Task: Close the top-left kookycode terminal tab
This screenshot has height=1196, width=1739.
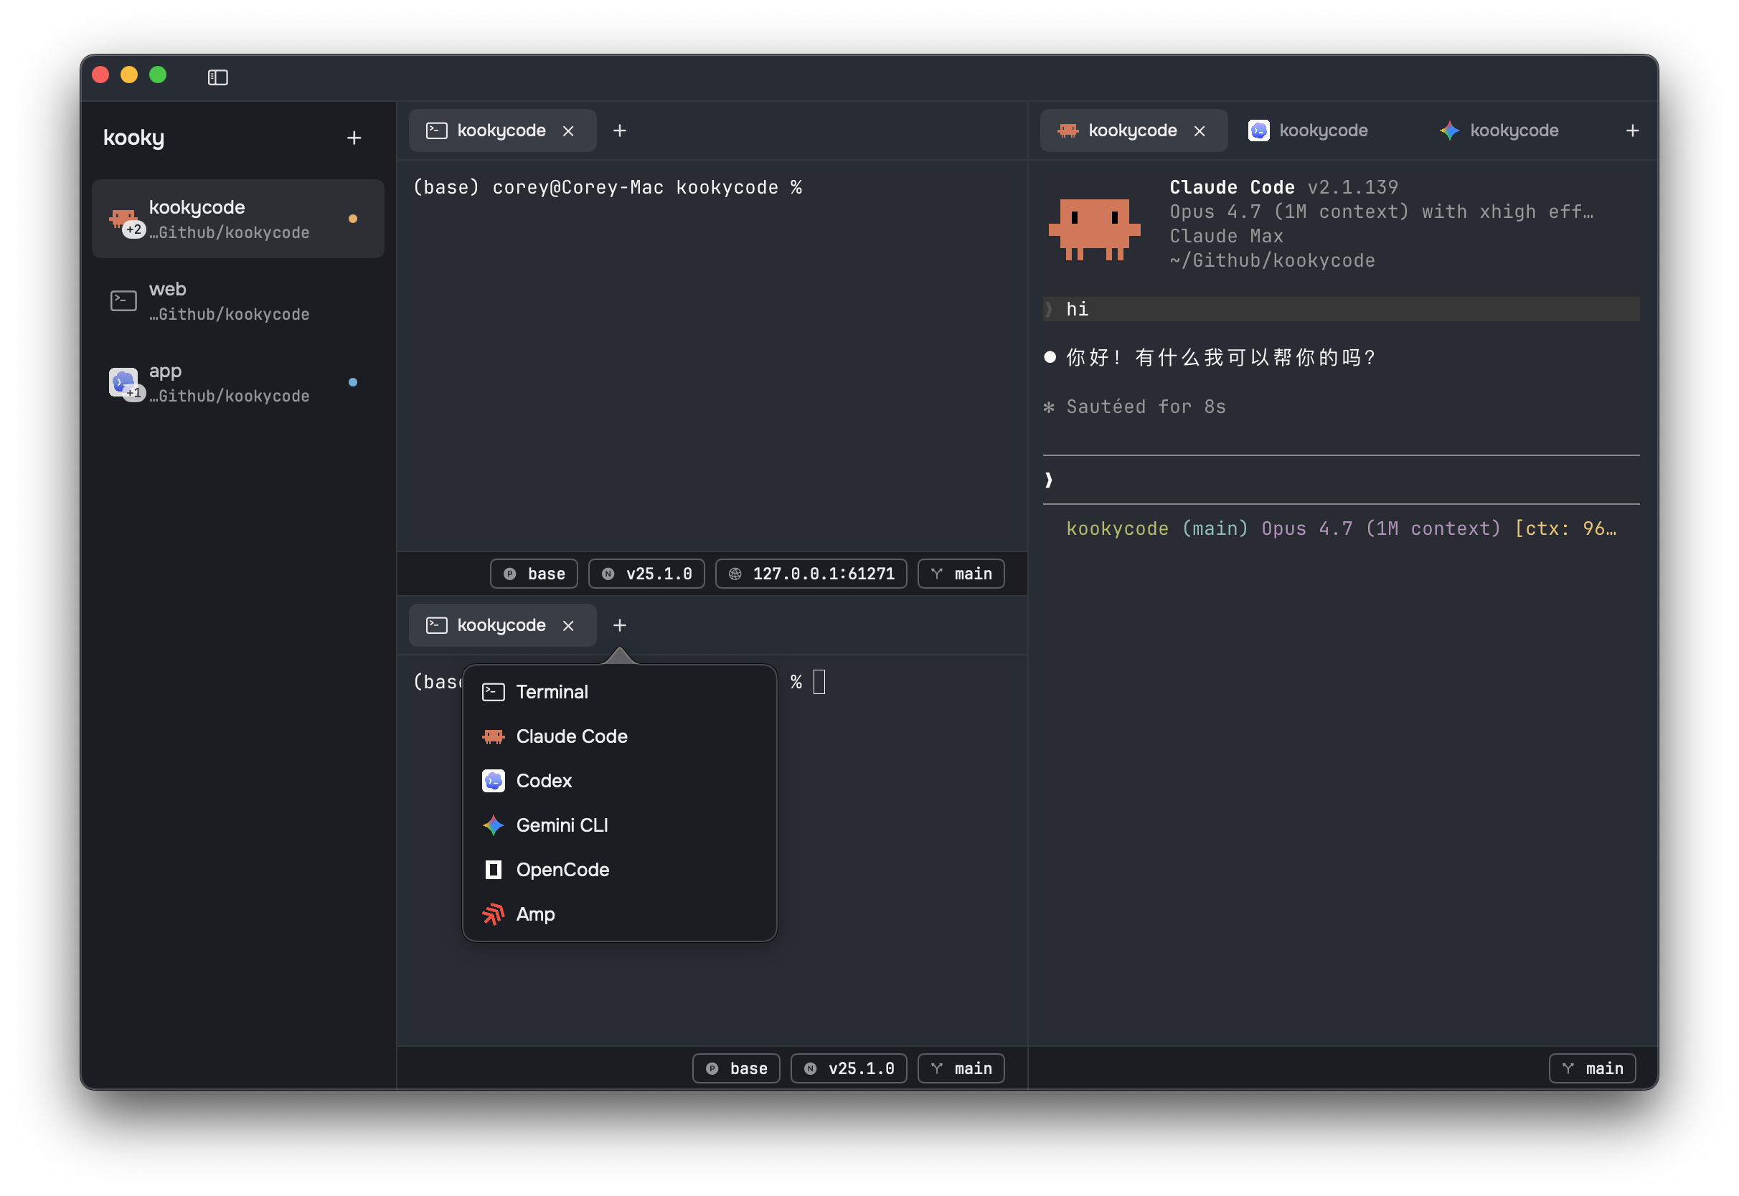Action: pyautogui.click(x=568, y=131)
